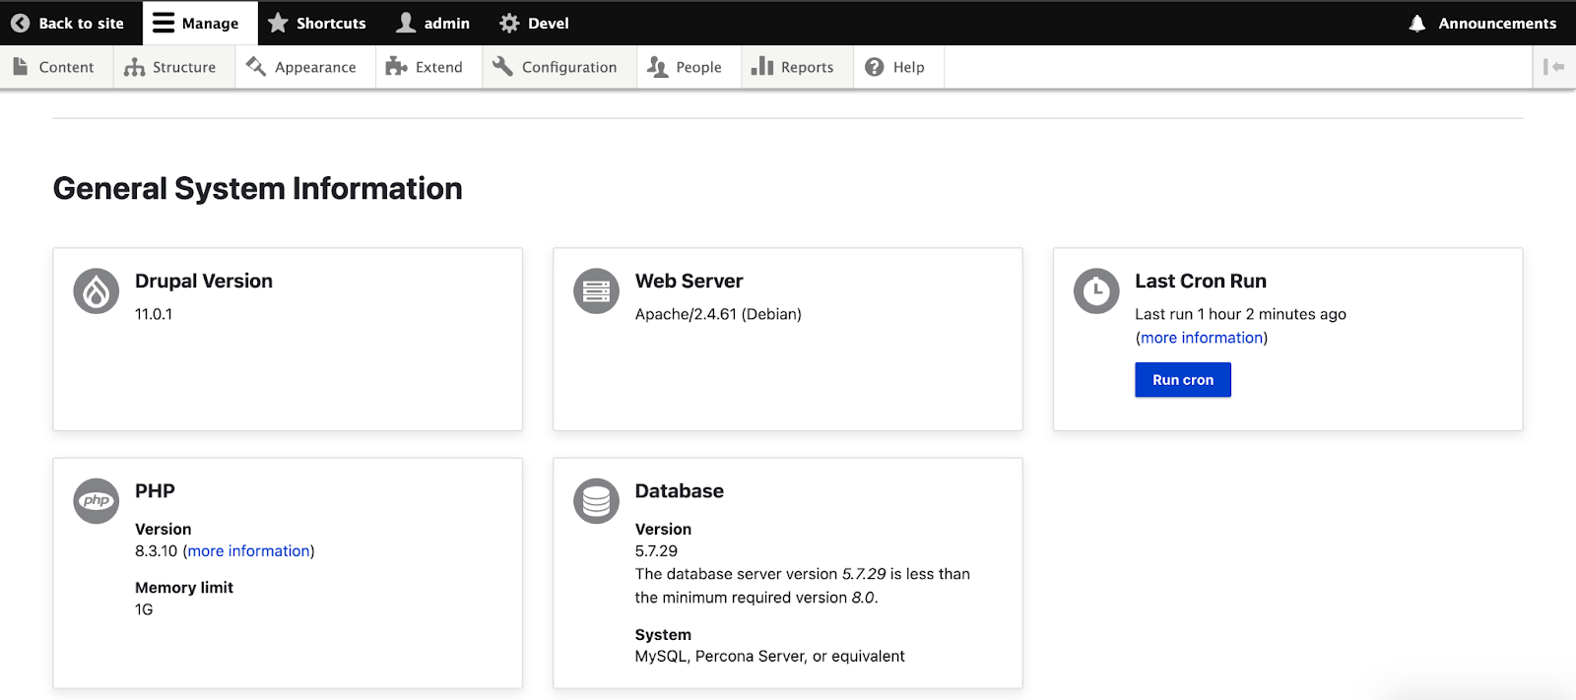Image resolution: width=1576 pixels, height=700 pixels.
Task: Select the Database card title
Action: pyautogui.click(x=679, y=490)
